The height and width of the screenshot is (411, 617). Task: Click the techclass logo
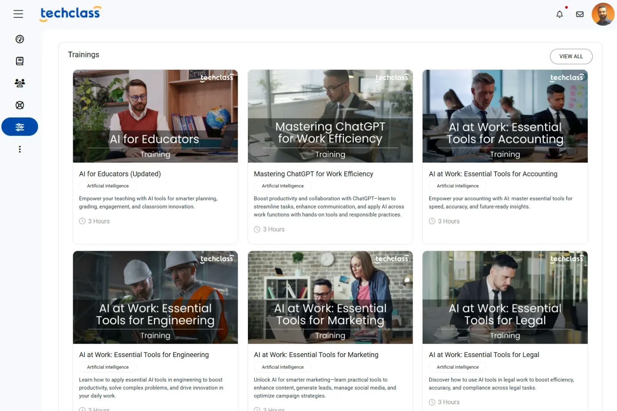[x=69, y=13]
